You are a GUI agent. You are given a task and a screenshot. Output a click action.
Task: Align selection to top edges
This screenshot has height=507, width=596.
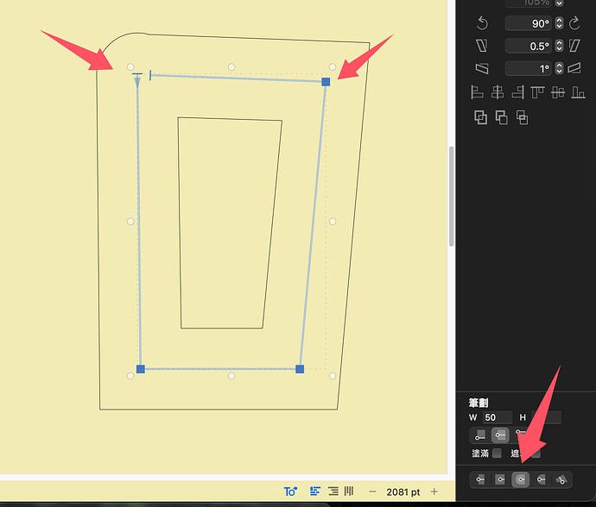pyautogui.click(x=537, y=92)
